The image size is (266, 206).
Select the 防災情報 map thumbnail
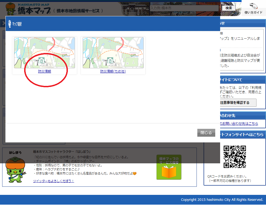coord(45,53)
